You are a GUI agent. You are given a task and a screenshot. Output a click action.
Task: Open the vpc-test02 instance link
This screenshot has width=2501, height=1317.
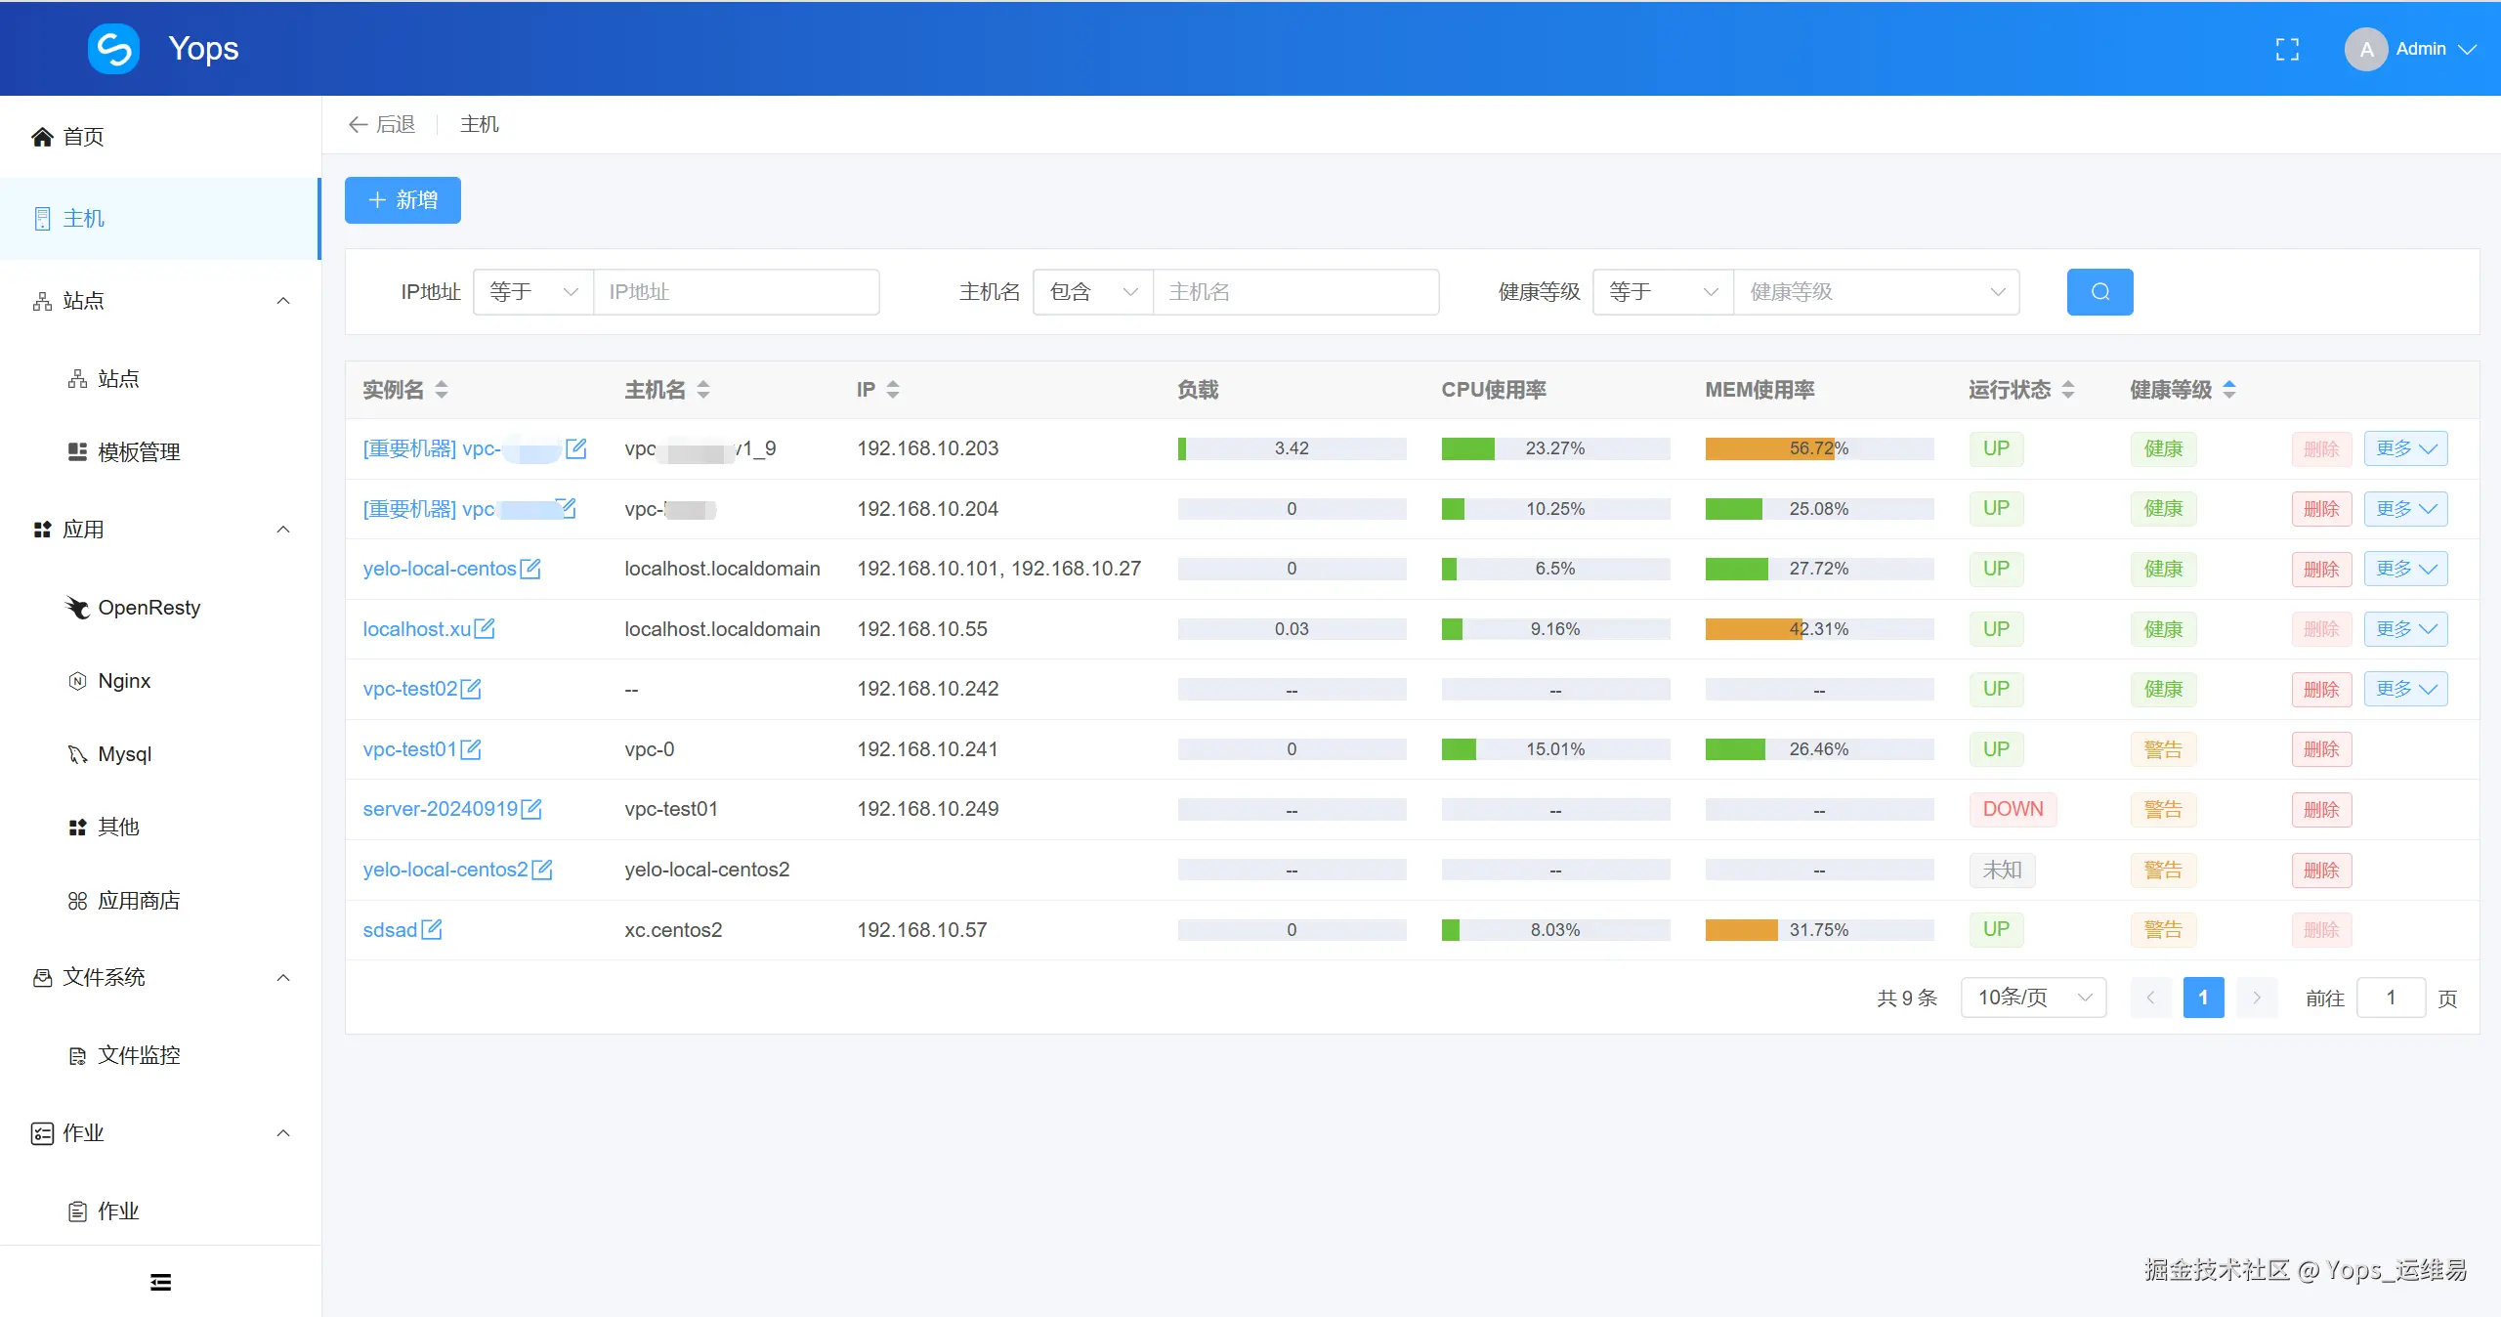(x=409, y=689)
